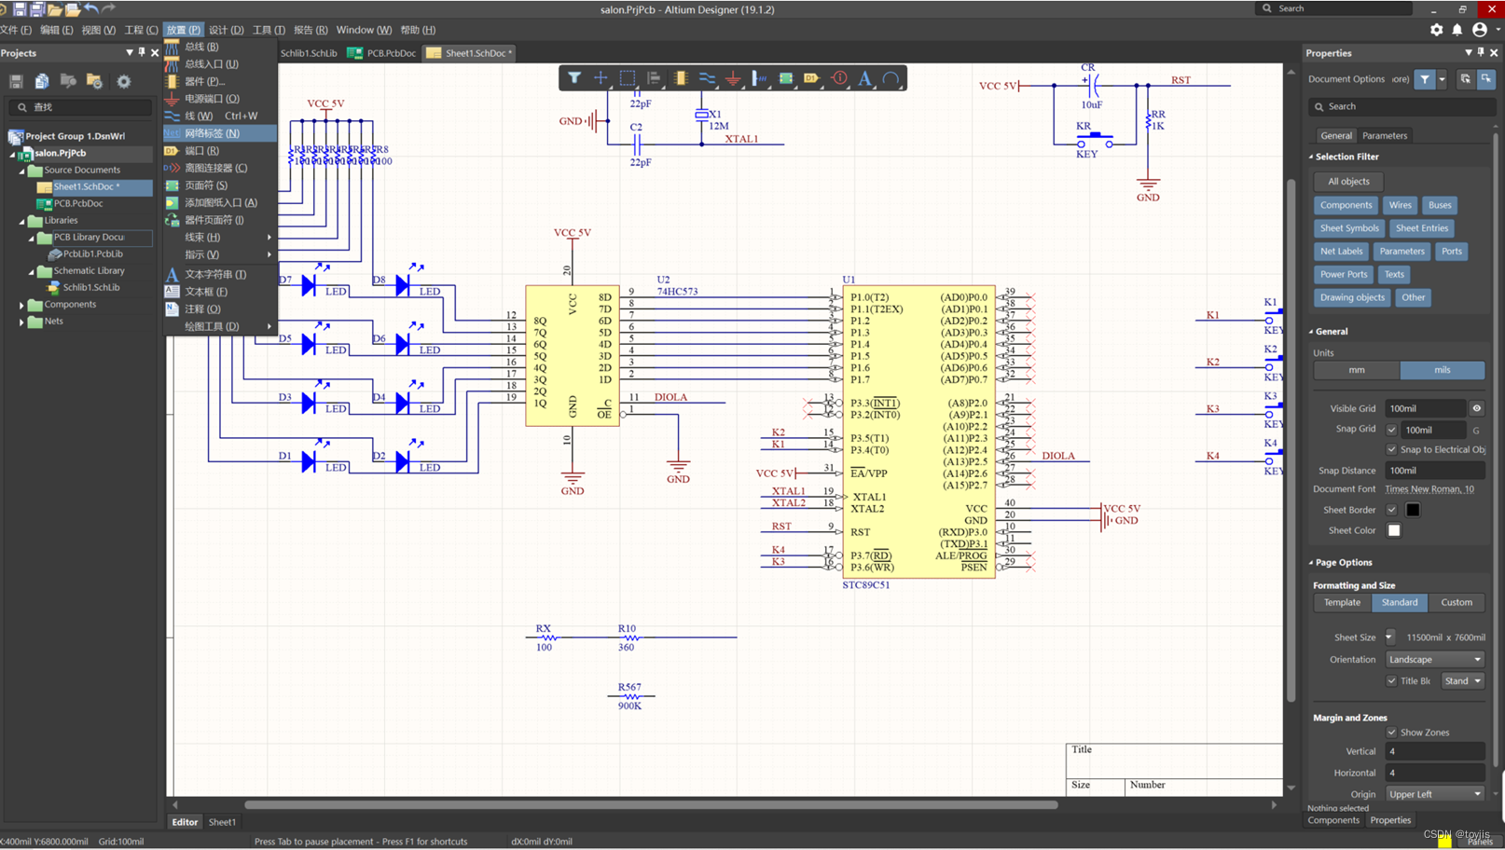The height and width of the screenshot is (850, 1505).
Task: Select the place wire tool icon
Action: click(x=707, y=78)
